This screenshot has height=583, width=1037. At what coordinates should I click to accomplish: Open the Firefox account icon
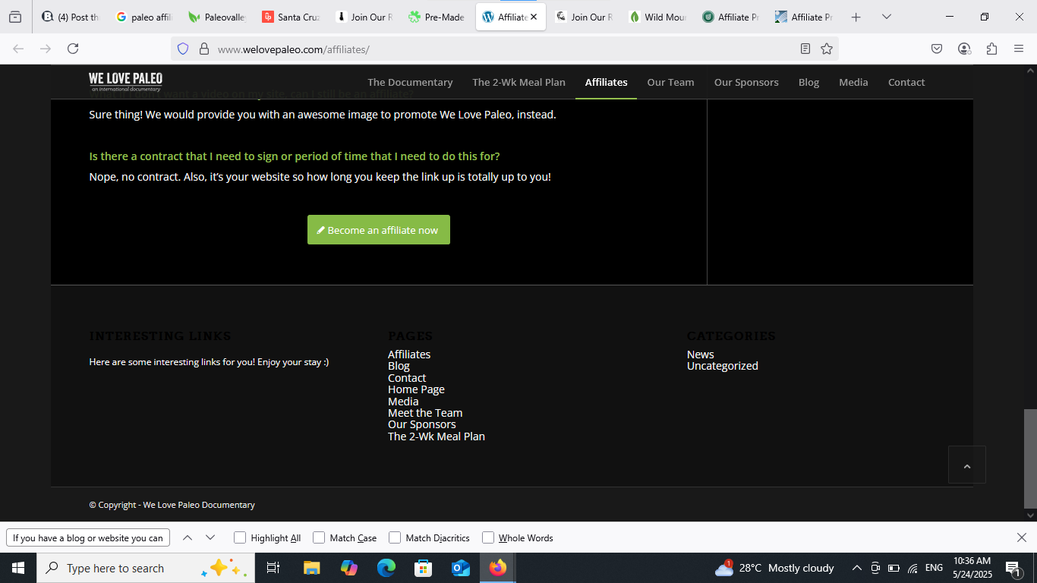(964, 49)
